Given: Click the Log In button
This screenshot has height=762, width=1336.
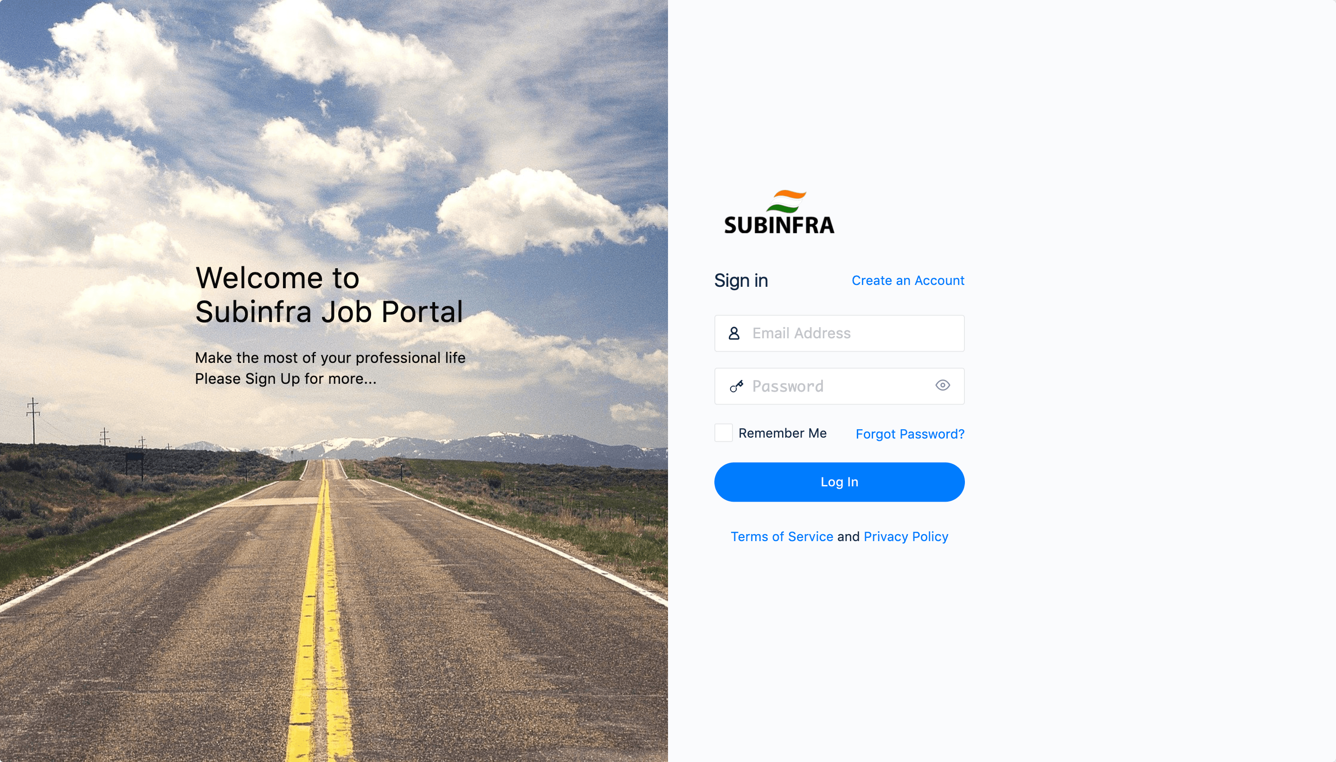Looking at the screenshot, I should pyautogui.click(x=839, y=481).
